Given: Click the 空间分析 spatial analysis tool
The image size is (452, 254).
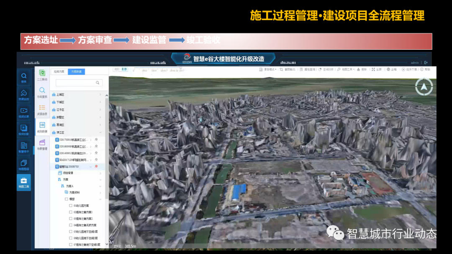Looking at the screenshot, I should [326, 69].
